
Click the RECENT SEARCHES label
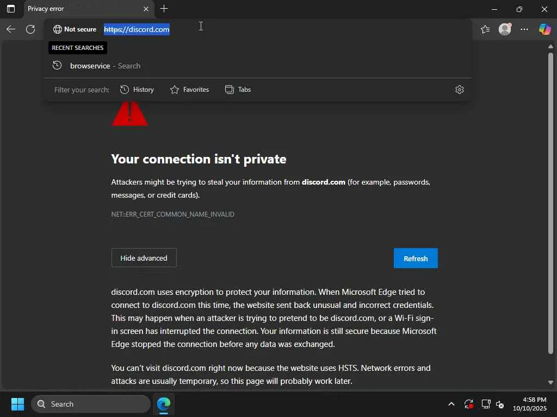click(x=77, y=48)
